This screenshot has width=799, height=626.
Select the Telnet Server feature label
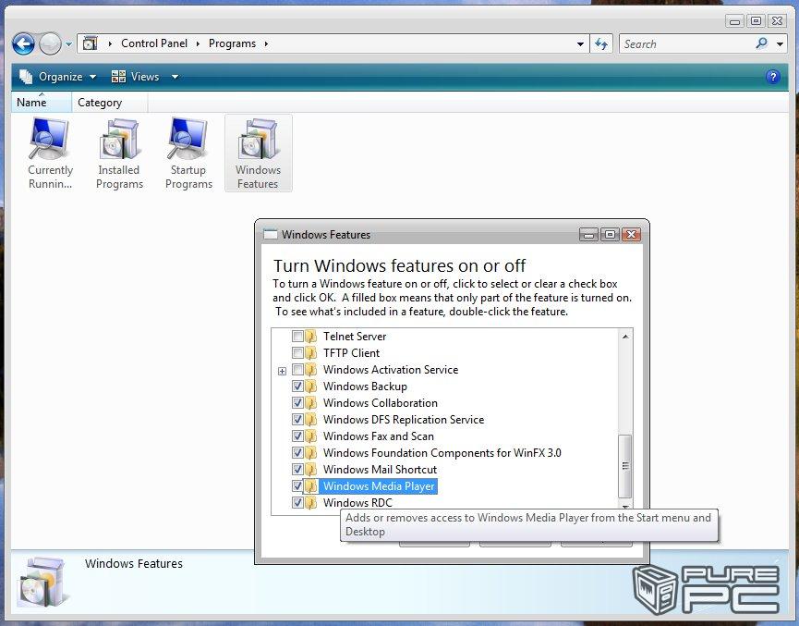355,337
